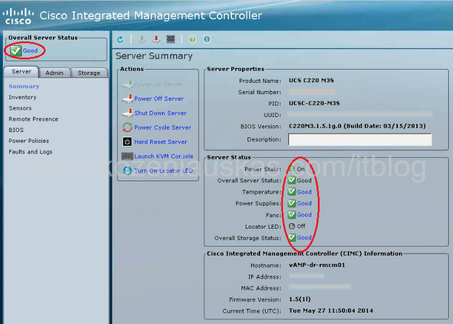Viewport: 453px width, 324px height.
Task: Open KVM console from toolbar keyboard icon
Action: pos(171,39)
